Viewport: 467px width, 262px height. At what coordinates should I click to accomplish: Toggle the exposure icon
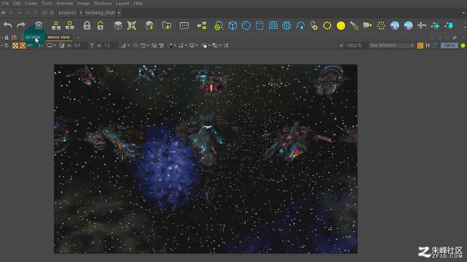62,45
